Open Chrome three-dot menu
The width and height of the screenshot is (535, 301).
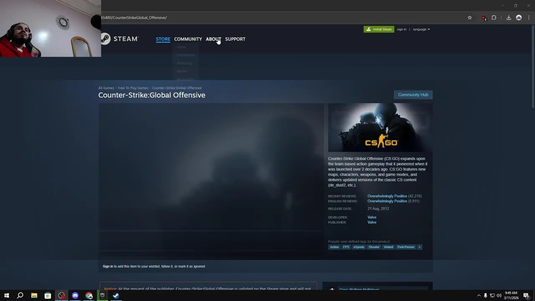pyautogui.click(x=529, y=18)
